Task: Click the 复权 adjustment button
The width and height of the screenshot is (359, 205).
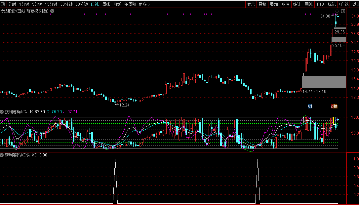Action: (262, 4)
